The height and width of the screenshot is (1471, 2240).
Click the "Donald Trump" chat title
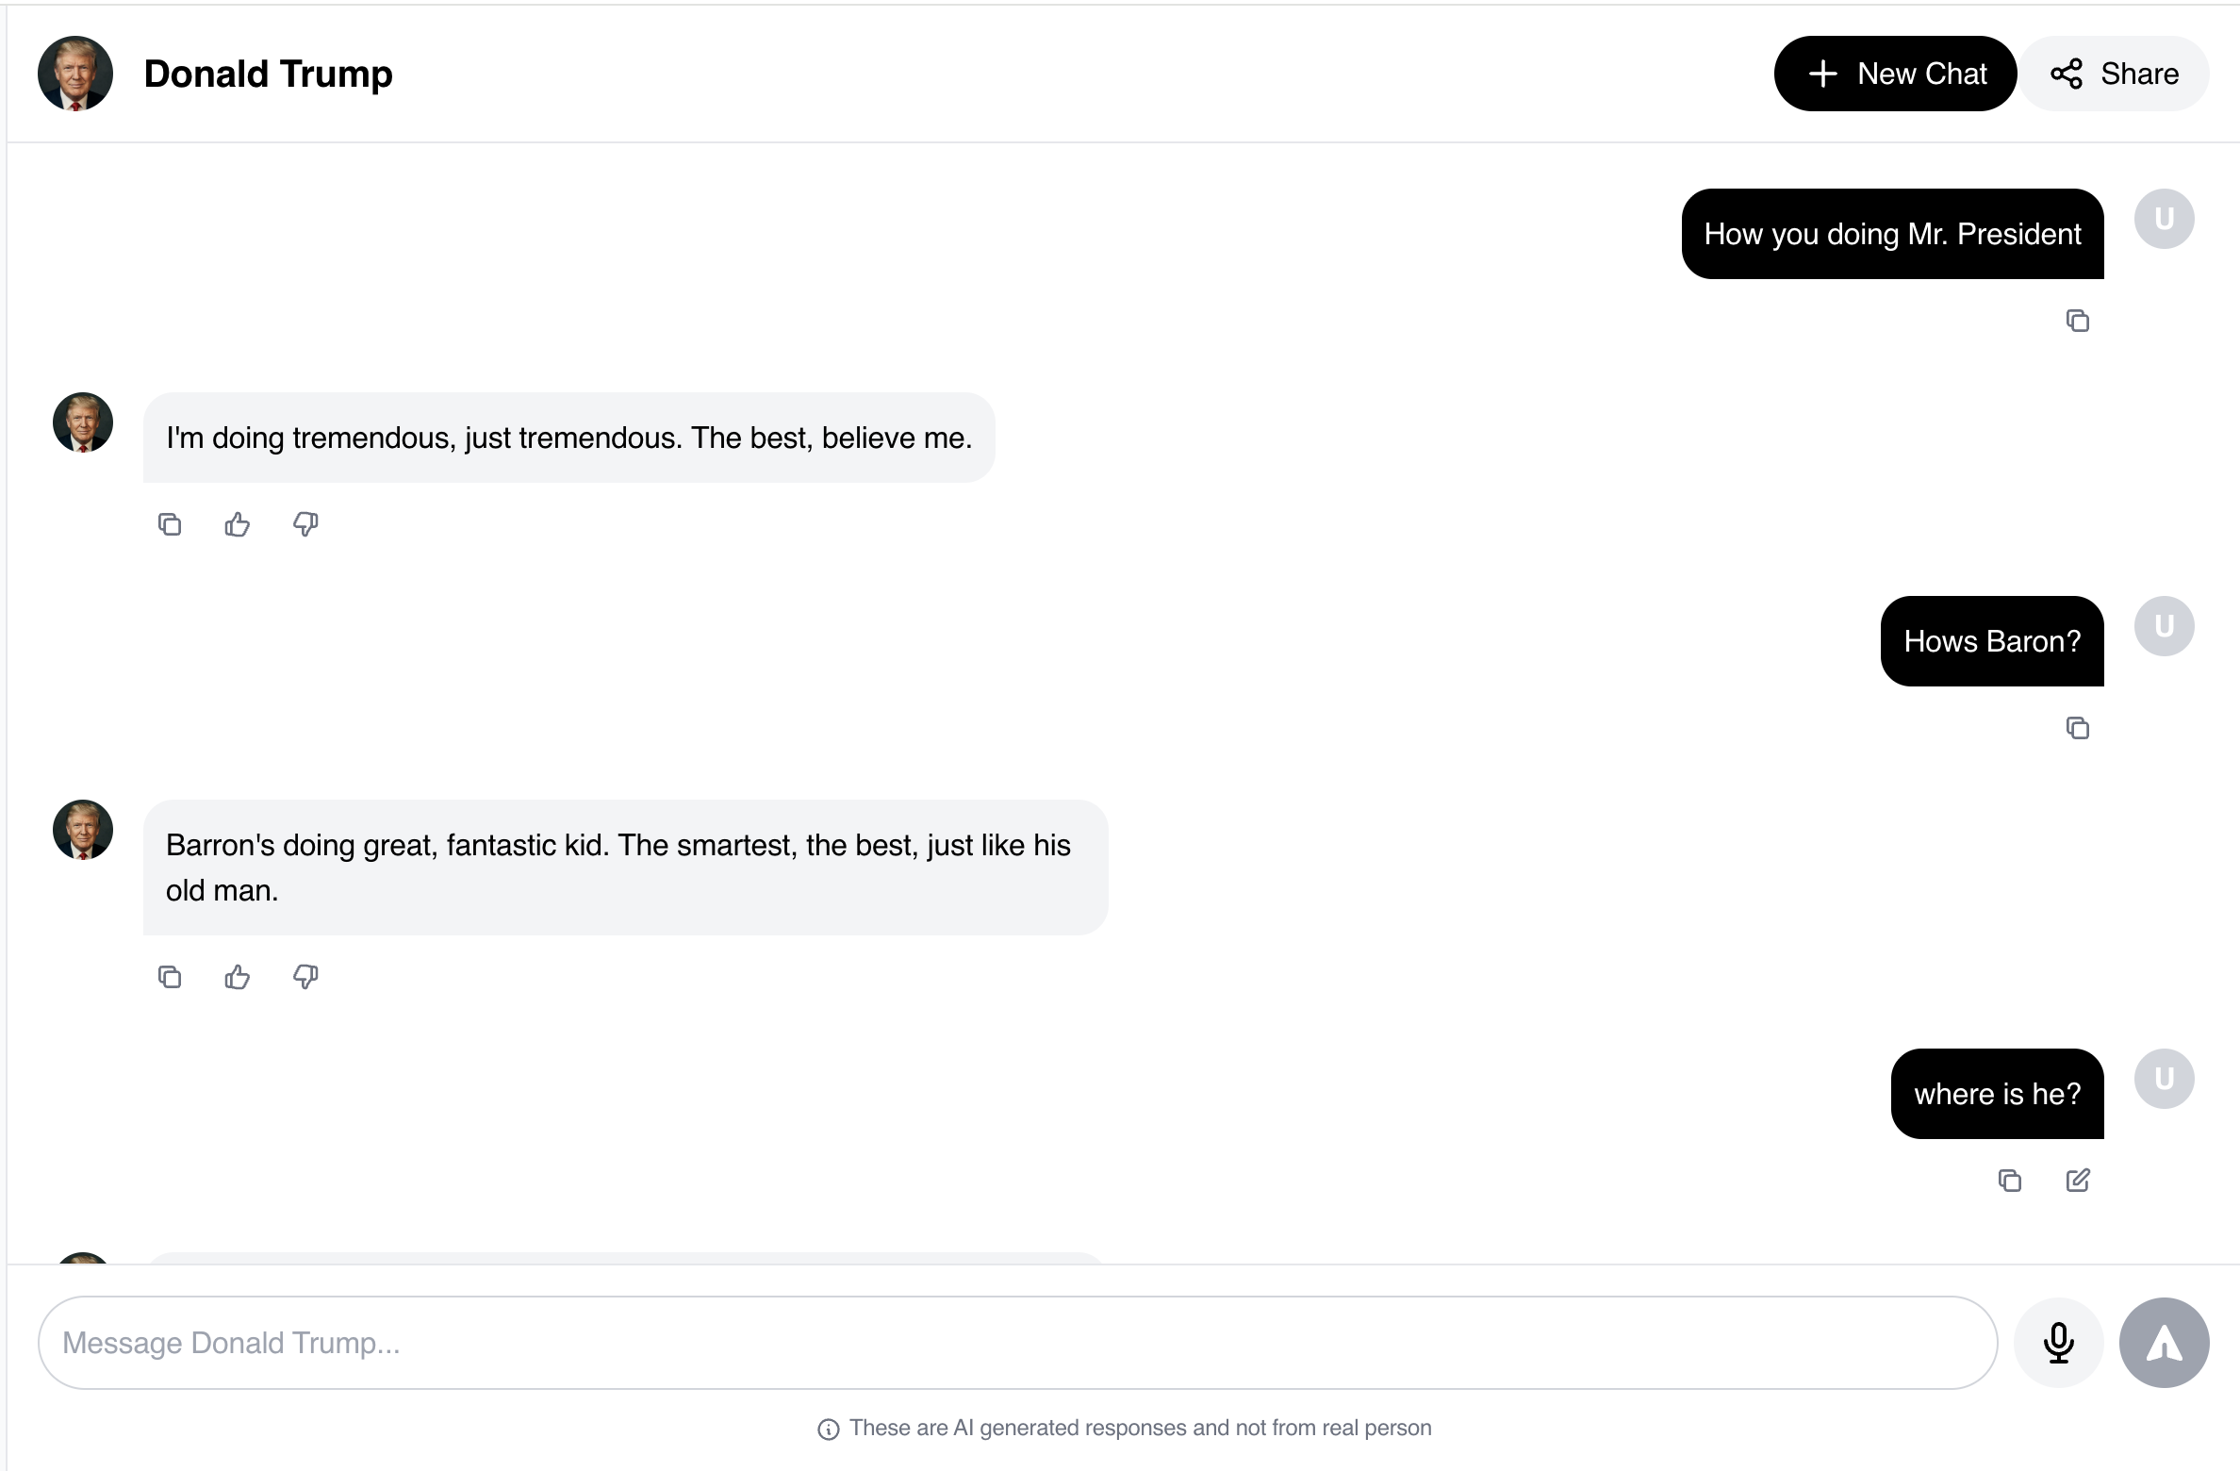pos(268,74)
